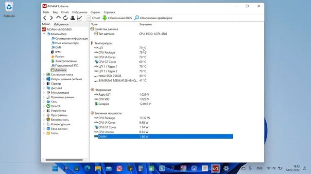
Task: Select AIDA64 v6.50.5800 root item
Action: coord(57,29)
